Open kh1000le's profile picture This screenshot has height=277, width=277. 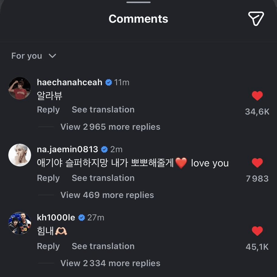pos(19,223)
